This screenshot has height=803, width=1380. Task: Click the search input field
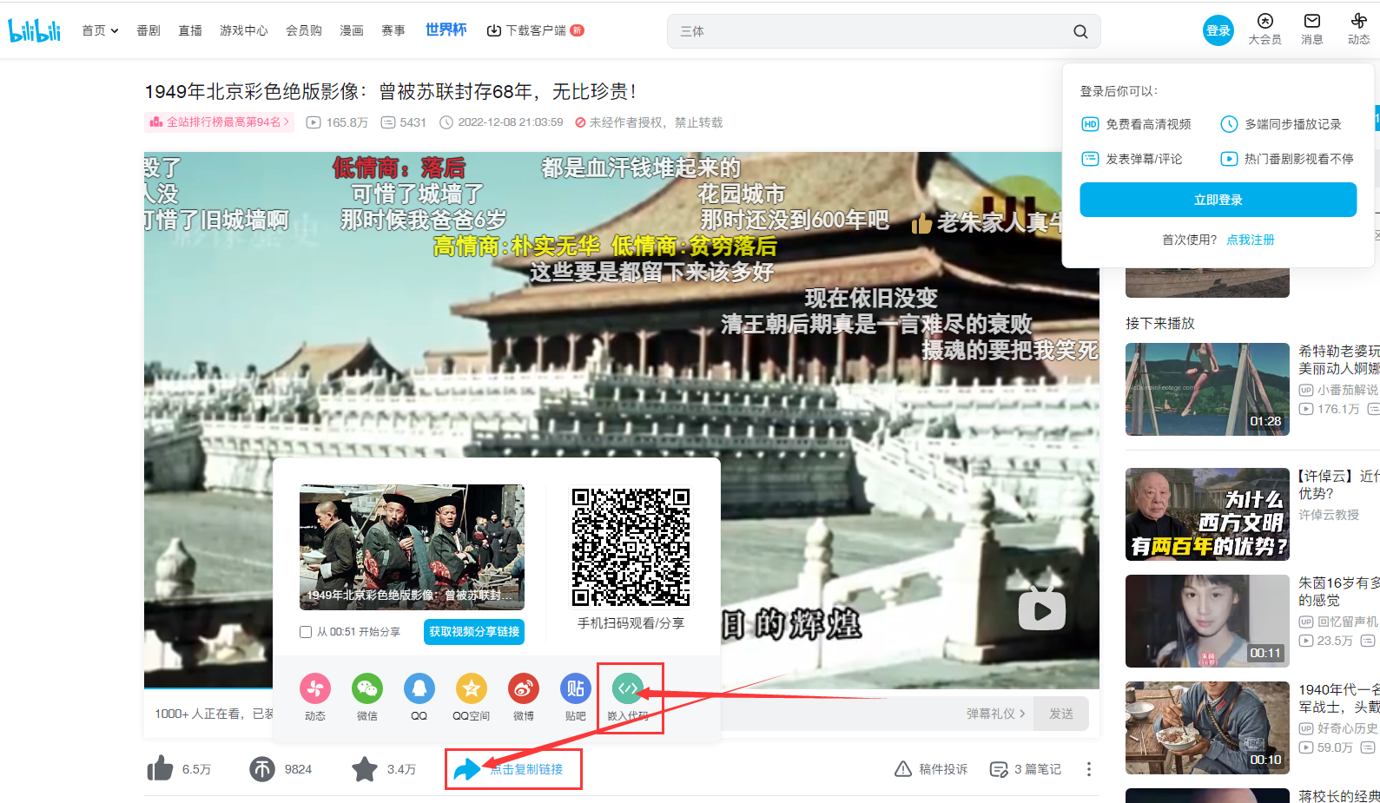(868, 31)
